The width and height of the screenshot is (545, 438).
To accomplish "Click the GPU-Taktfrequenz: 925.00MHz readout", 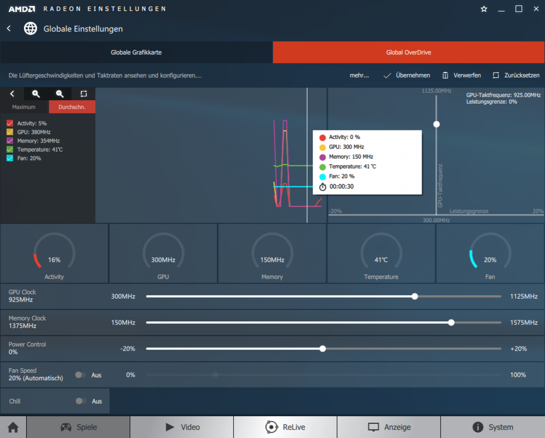I will [503, 95].
